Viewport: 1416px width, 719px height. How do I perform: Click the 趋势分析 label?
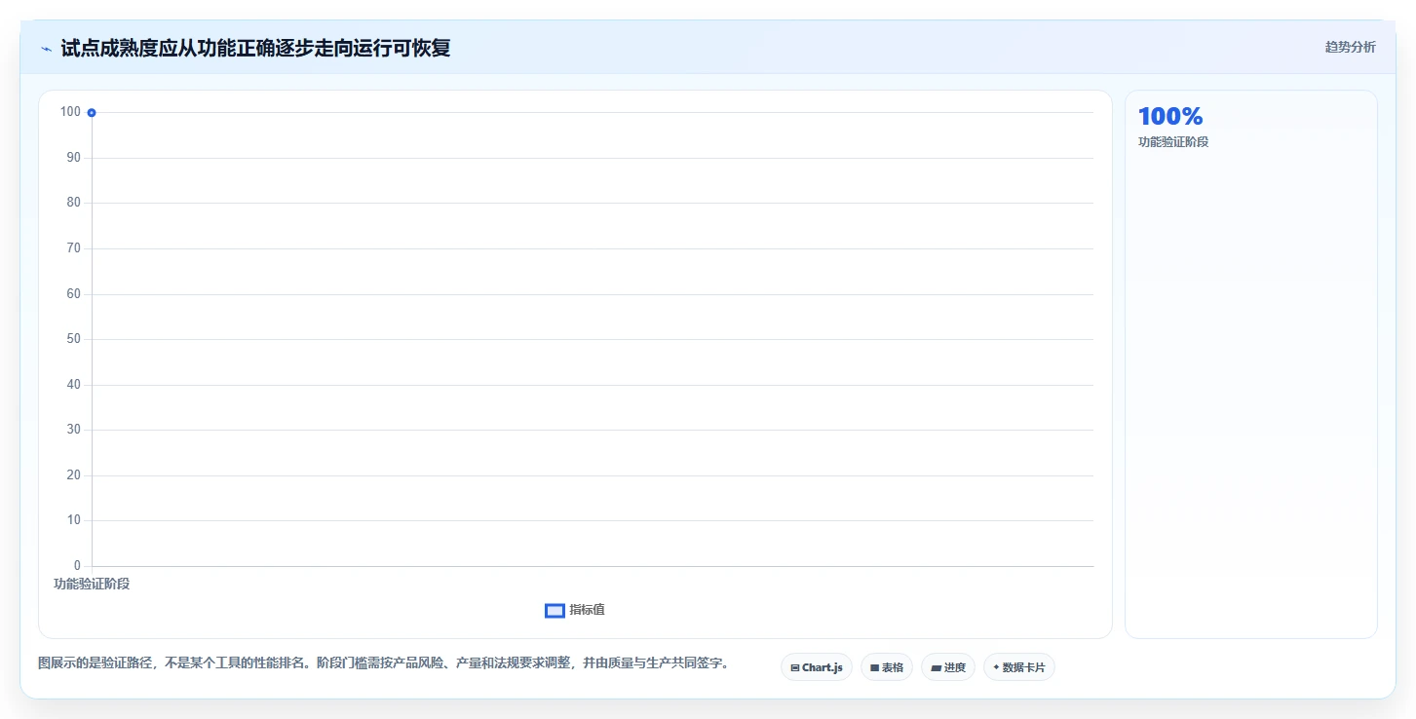click(x=1350, y=47)
